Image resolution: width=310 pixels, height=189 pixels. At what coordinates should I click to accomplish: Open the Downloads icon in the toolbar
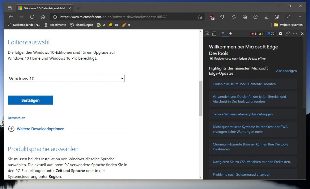(266, 17)
